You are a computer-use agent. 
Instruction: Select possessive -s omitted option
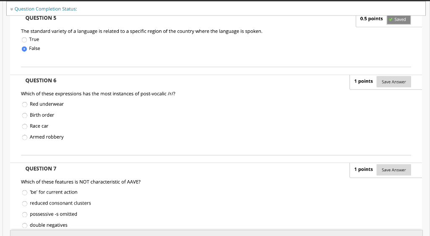coord(25,215)
